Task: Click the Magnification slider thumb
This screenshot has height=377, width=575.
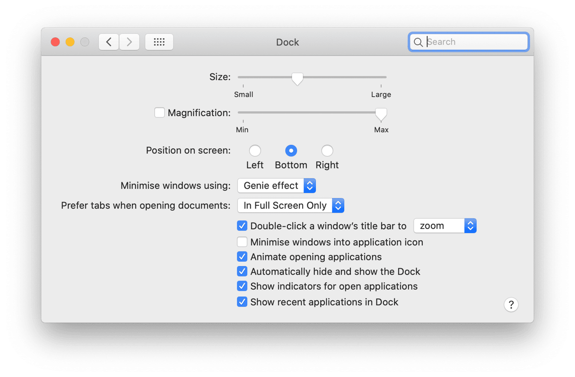Action: point(381,114)
